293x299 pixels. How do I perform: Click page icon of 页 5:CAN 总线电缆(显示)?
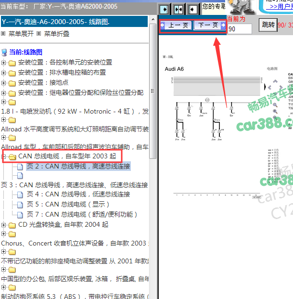point(20,205)
